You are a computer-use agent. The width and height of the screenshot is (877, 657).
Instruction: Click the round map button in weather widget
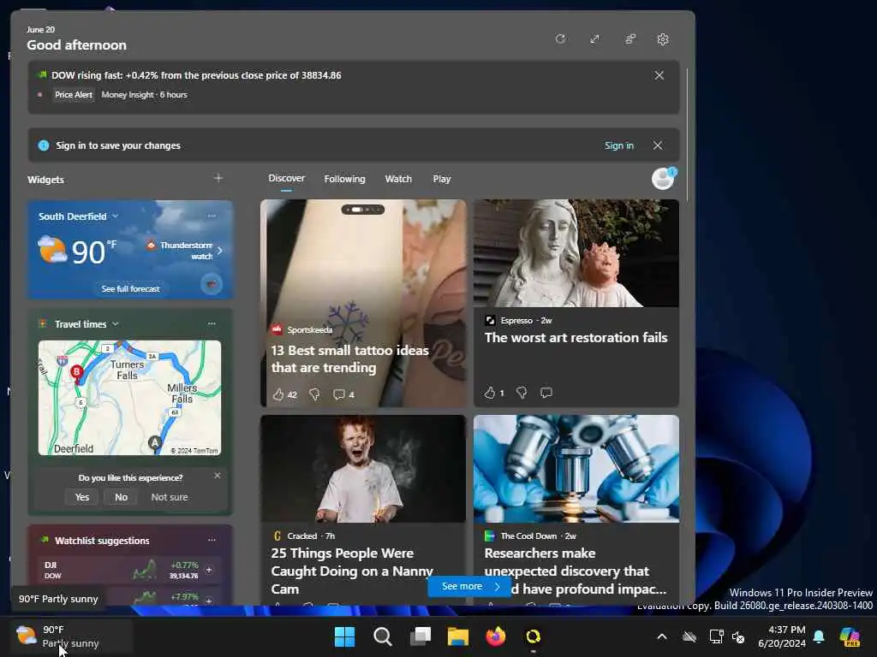coord(212,284)
